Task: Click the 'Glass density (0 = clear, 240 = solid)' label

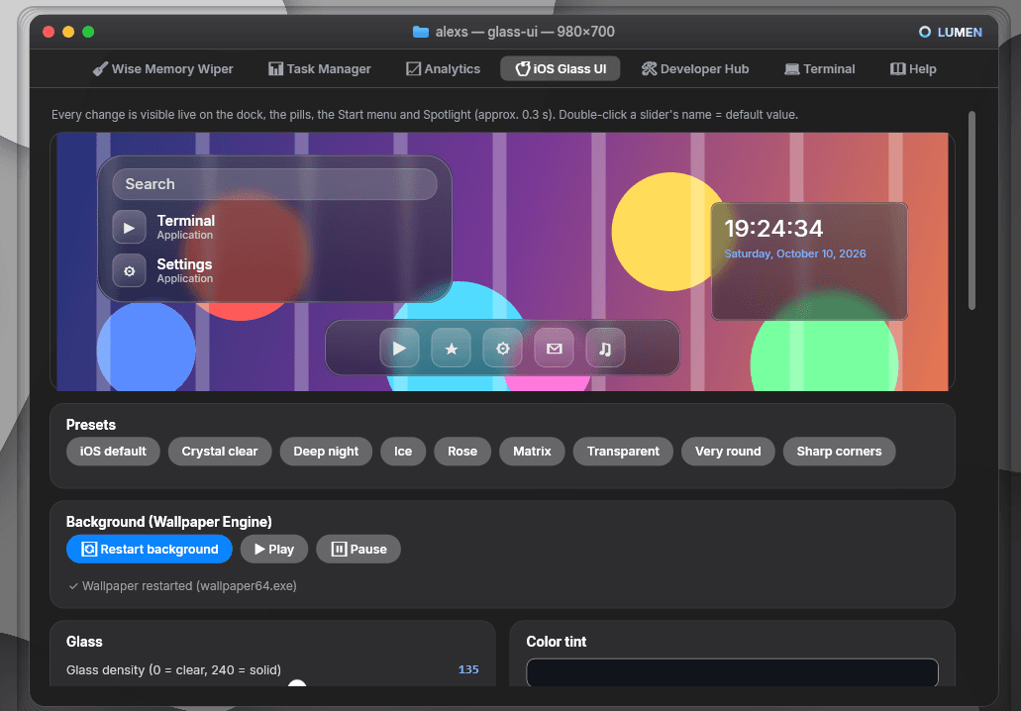Action: point(174,670)
